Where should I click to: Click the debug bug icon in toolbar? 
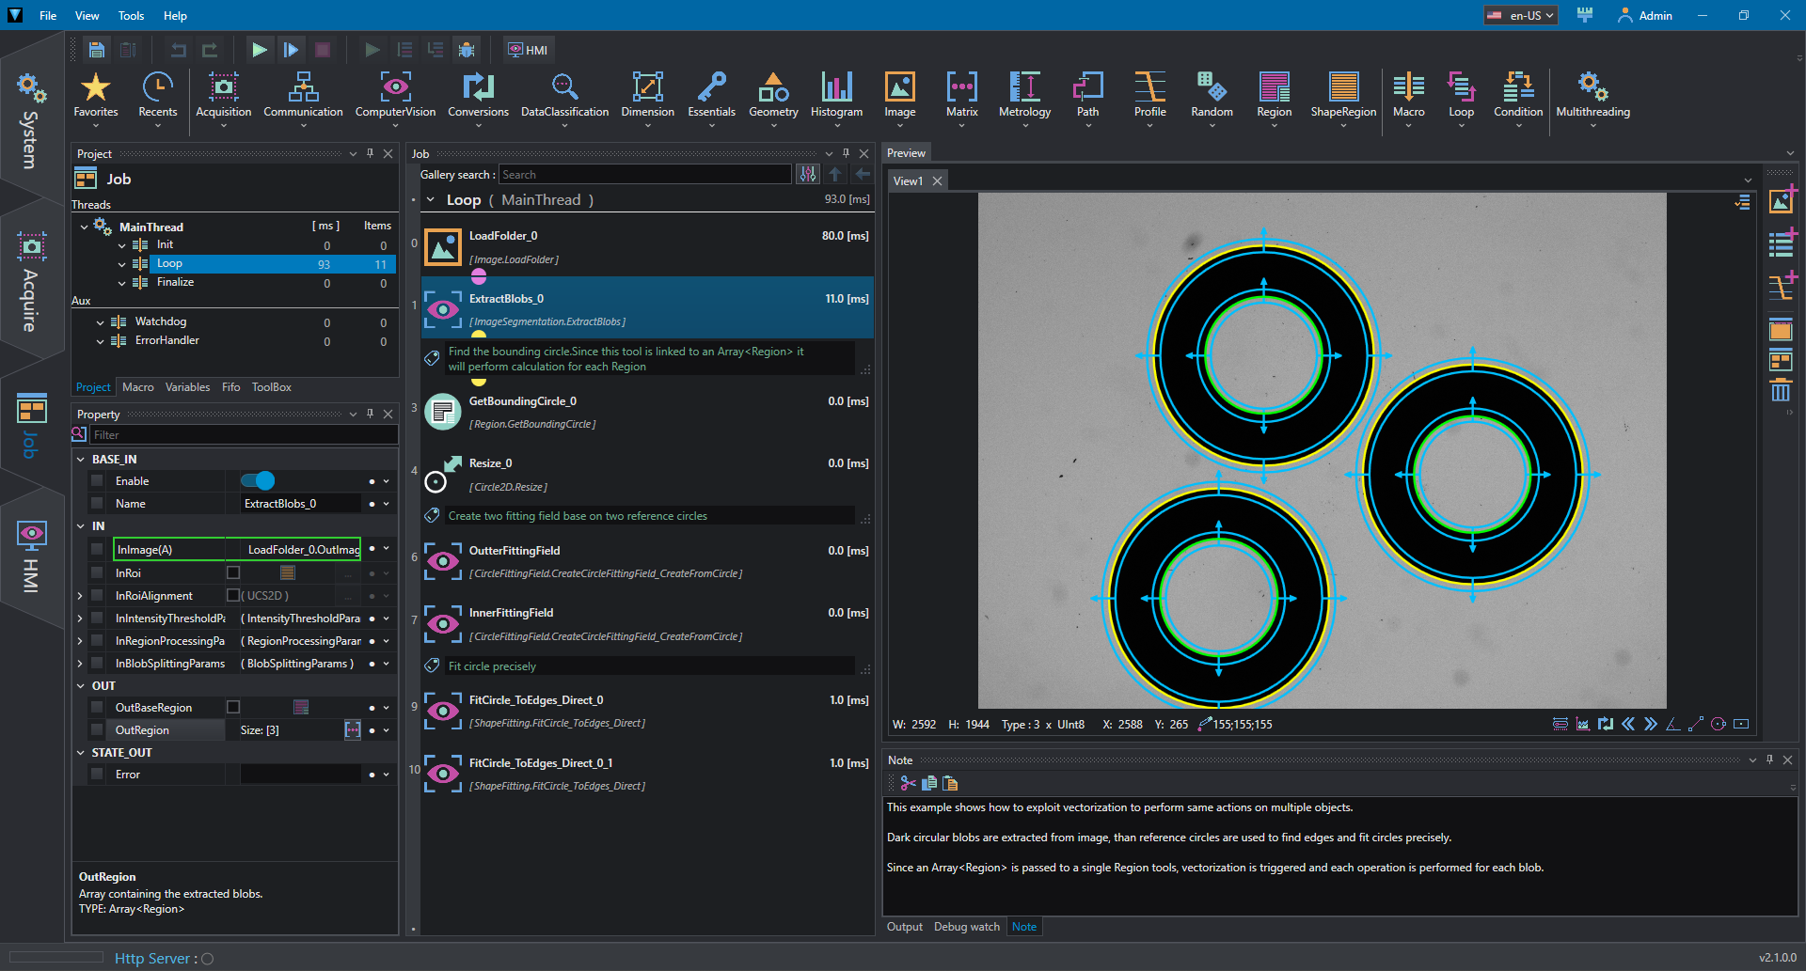pos(467,50)
